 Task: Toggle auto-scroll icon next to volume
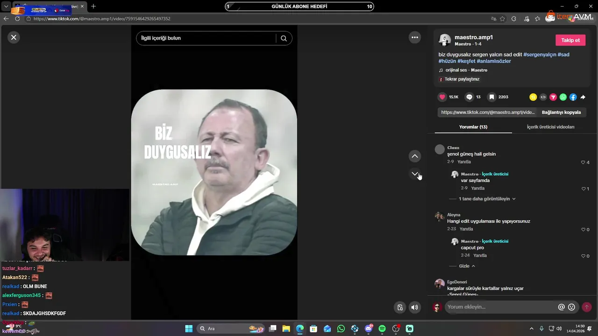[400, 307]
